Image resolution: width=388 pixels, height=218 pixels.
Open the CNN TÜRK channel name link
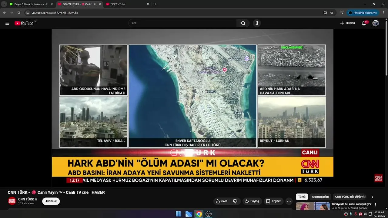click(26, 199)
